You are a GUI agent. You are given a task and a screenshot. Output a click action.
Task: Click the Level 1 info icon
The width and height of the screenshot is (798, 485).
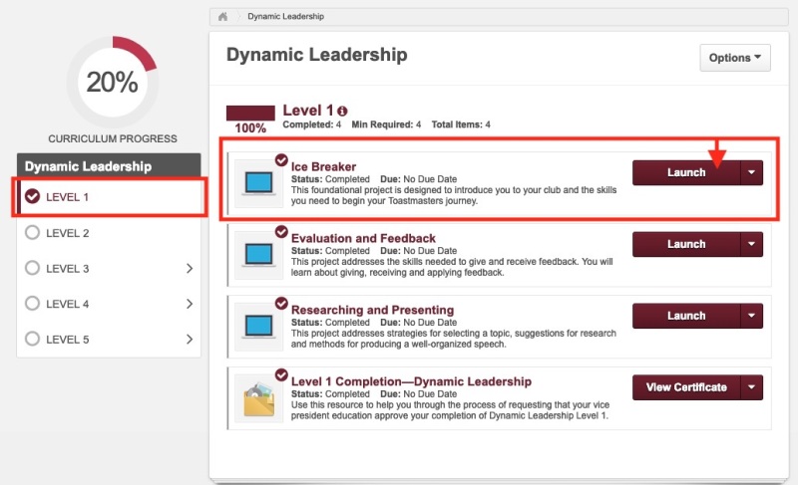point(342,111)
